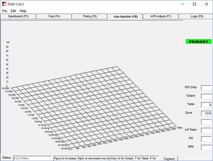Click the A/F Ratio value field
The image size is (213, 161).
pos(206,130)
